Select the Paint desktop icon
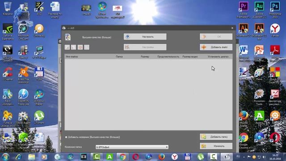Image resolution: width=286 pixels, height=161 pixels. tap(259, 74)
